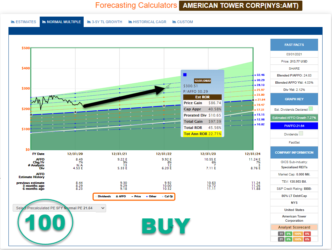Click the '12/31/23' FY date label
Screen dimensions: 332x250
(208, 154)
